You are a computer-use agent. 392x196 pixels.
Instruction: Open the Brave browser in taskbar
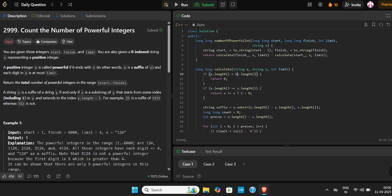pyautogui.click(x=264, y=190)
